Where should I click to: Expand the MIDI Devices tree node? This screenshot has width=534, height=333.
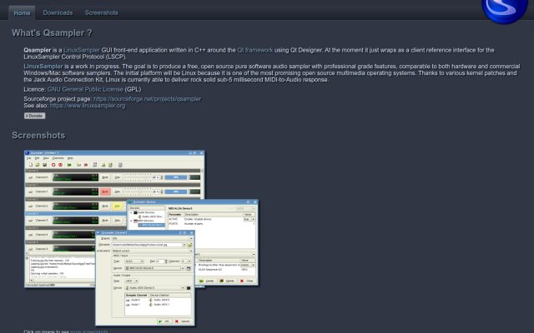(131, 221)
